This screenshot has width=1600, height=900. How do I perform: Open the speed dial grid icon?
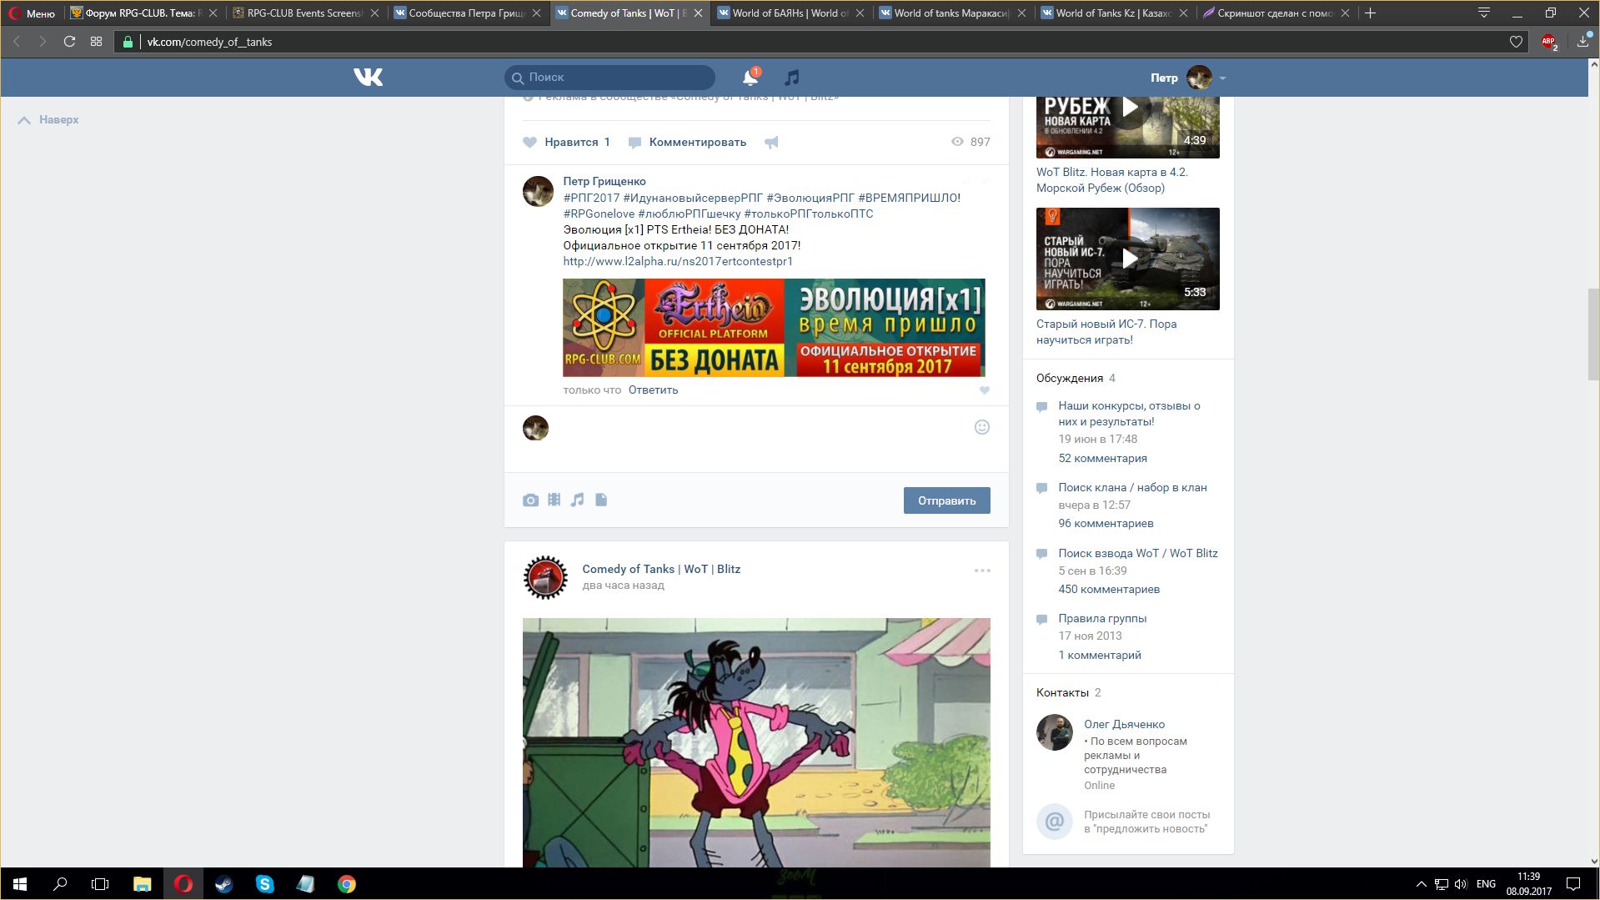click(x=96, y=42)
